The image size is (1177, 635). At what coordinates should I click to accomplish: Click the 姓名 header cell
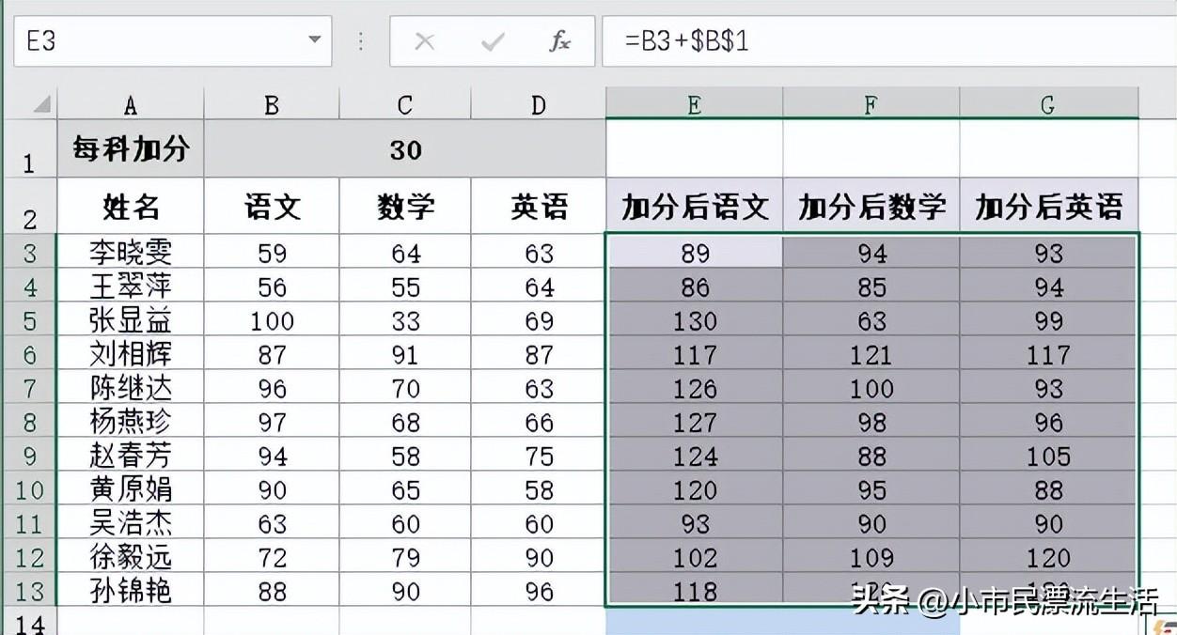pos(131,206)
